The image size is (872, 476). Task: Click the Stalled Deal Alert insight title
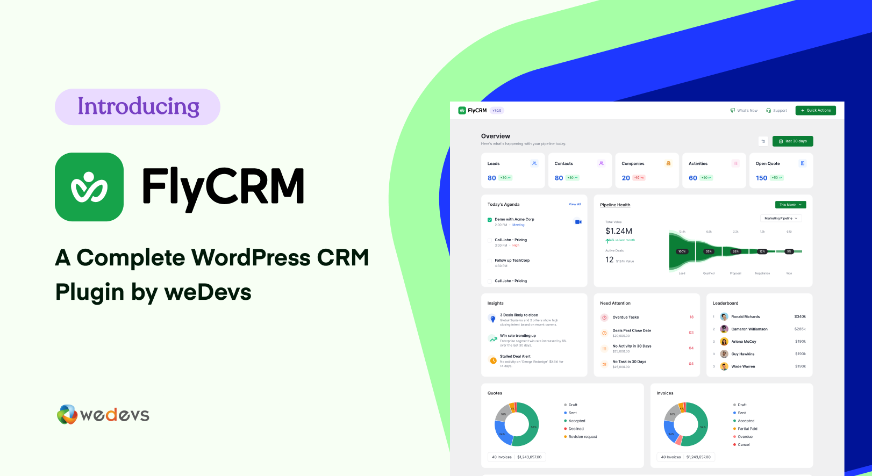(515, 356)
